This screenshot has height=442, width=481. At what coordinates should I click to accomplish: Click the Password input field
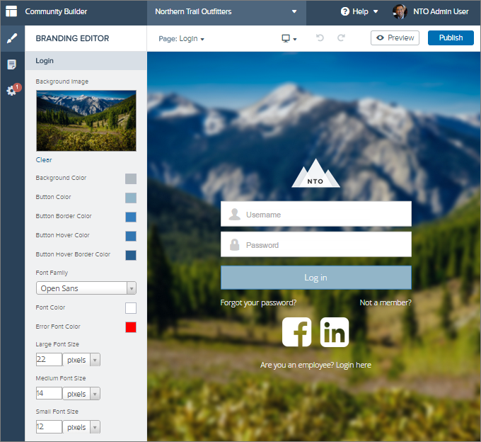(316, 244)
